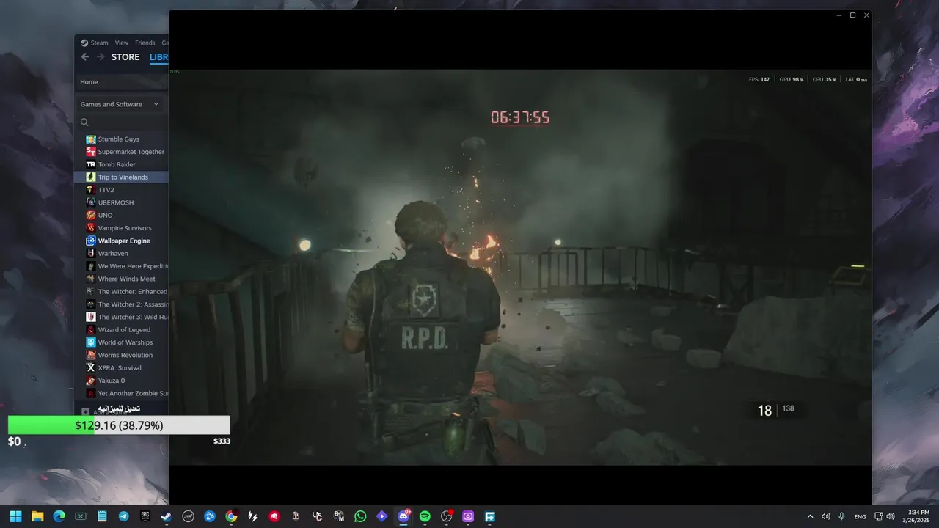Screen dimensions: 939x528
Task: Click the green donation progress bar
Action: tap(119, 425)
